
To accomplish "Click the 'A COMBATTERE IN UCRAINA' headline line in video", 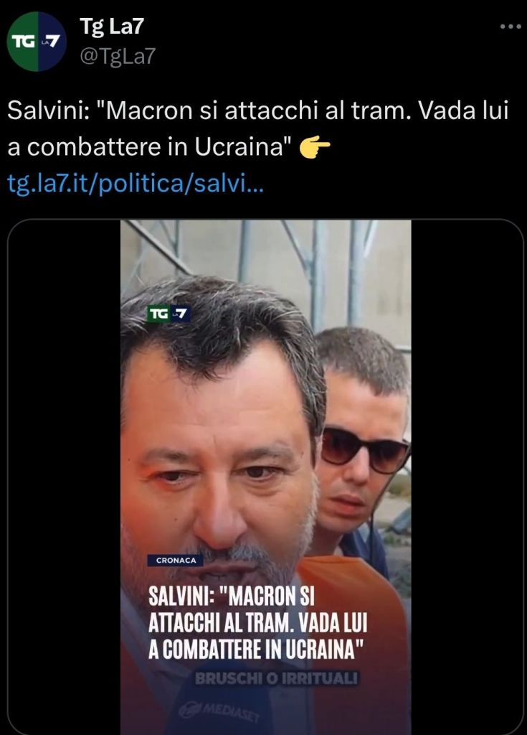I will point(256,649).
